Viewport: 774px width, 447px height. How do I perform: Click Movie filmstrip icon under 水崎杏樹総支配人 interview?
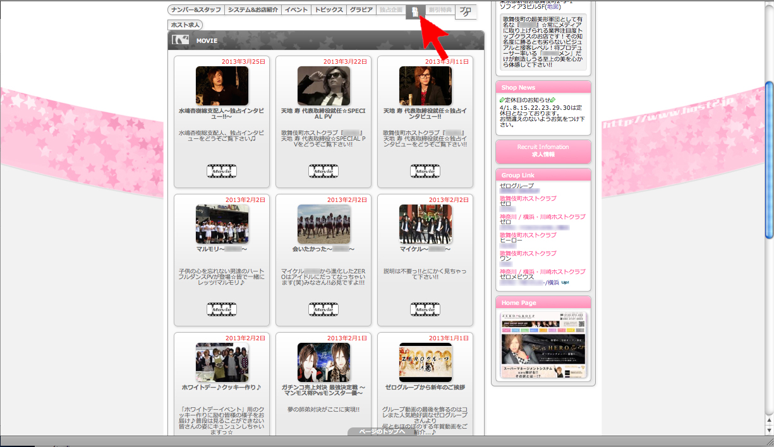221,170
